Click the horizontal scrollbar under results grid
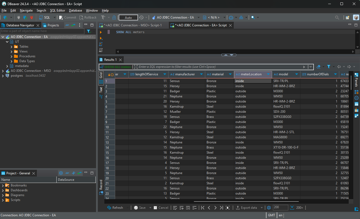Image resolution: width=360 pixels, height=219 pixels. [x=246, y=201]
